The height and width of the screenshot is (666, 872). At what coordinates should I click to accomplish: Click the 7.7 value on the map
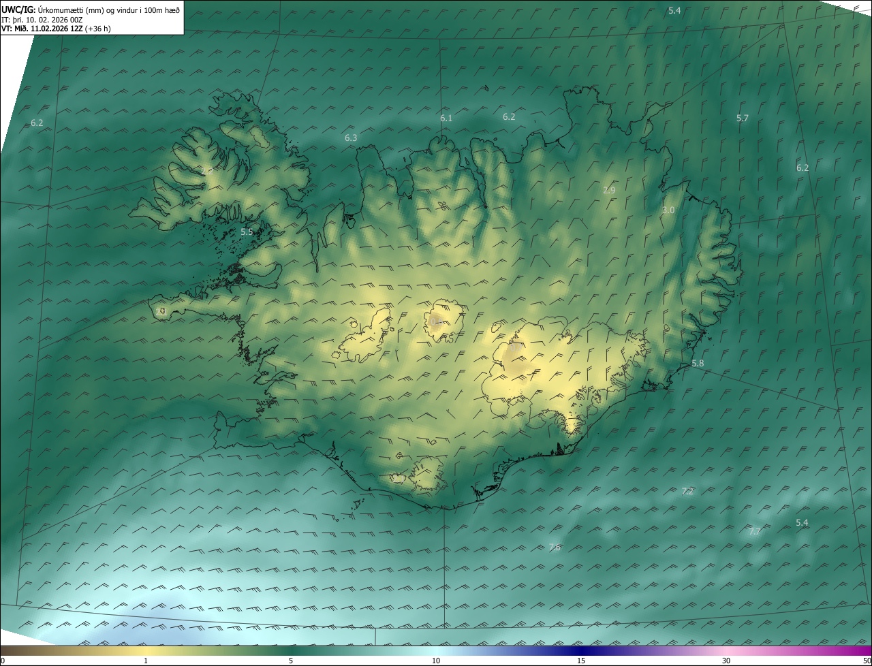pyautogui.click(x=754, y=532)
